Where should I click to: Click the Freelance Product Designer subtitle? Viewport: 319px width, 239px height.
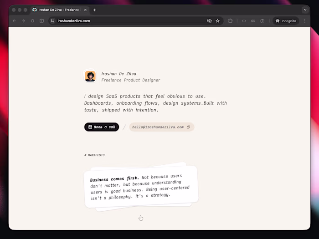[131, 80]
